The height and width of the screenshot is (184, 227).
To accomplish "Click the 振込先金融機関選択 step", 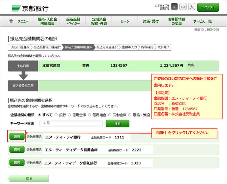I will pos(79,47).
